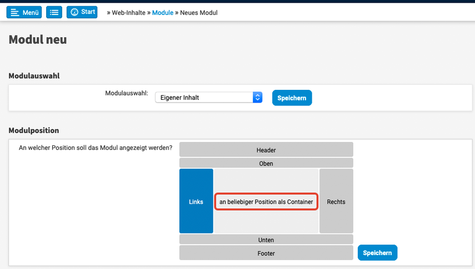The height and width of the screenshot is (269, 475).
Task: Click the Modulposition section heading
Action: (x=34, y=130)
